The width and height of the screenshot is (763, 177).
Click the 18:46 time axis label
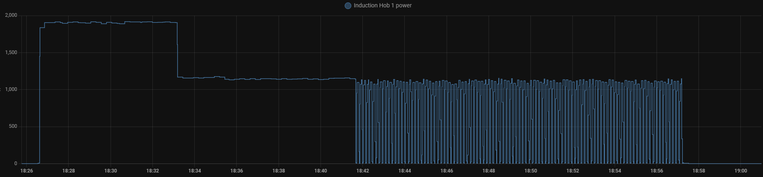447,171
